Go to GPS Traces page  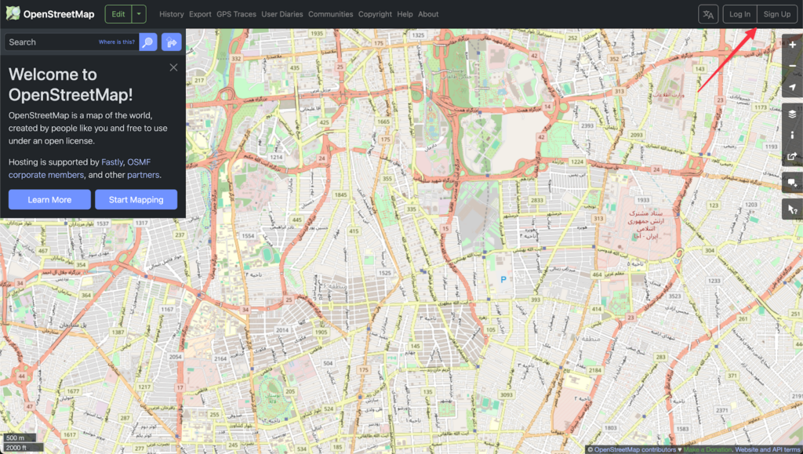click(236, 14)
